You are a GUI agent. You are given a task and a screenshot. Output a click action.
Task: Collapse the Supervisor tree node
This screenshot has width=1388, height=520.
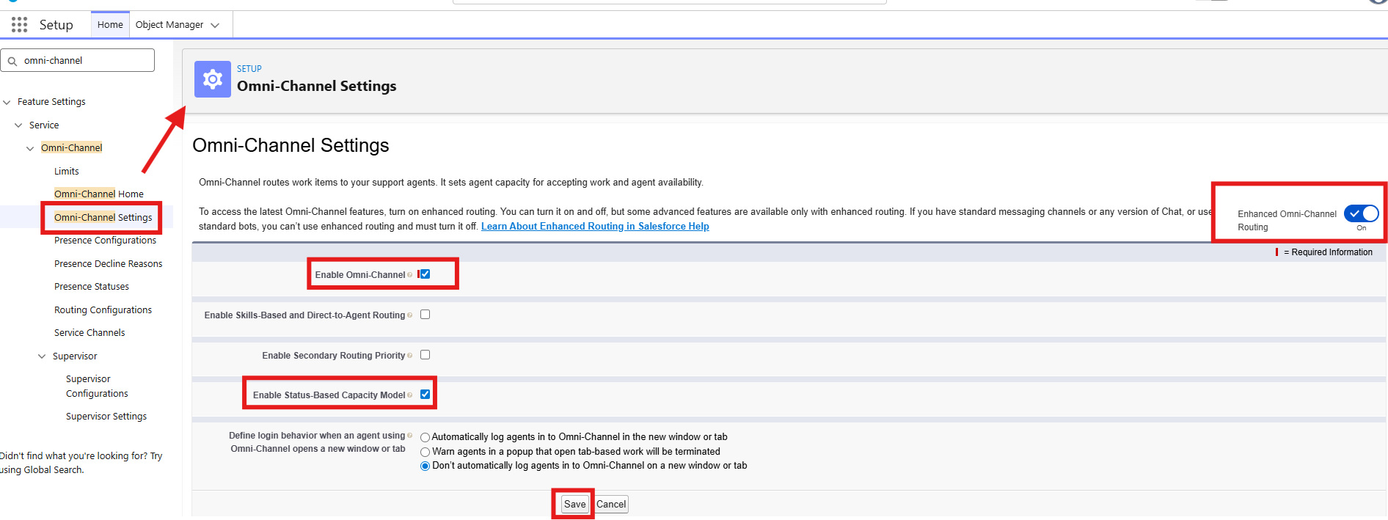point(42,356)
